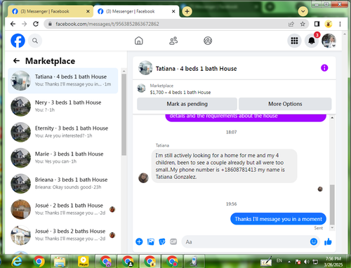351x268 pixels.
Task: Select the second Messenger browser tab
Action: coord(135,11)
